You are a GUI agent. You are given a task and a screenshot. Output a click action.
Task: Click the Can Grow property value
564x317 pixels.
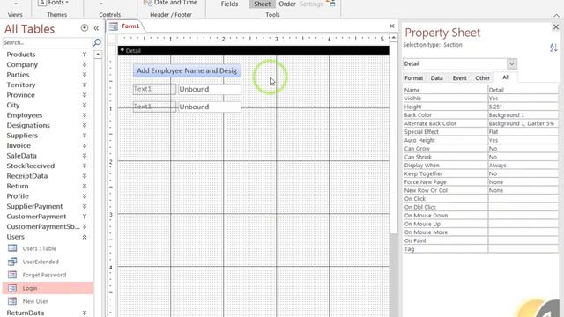(x=523, y=149)
